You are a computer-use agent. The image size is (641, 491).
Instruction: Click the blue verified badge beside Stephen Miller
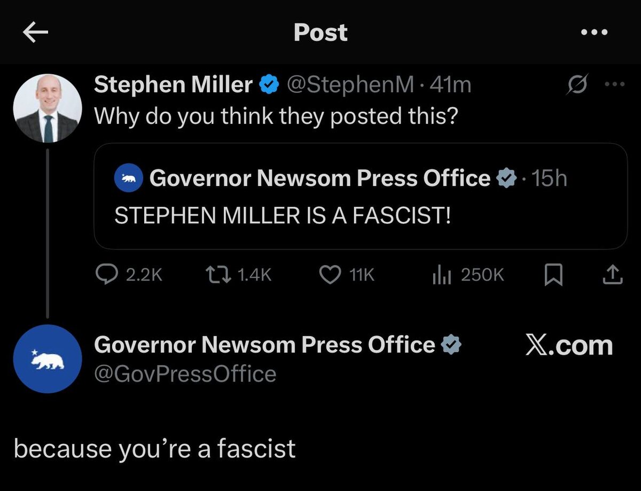point(269,84)
